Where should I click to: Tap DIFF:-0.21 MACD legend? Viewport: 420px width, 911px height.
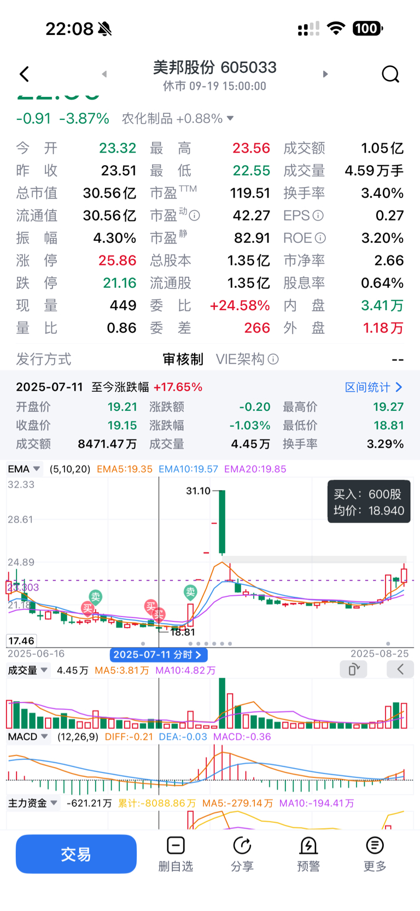[129, 736]
